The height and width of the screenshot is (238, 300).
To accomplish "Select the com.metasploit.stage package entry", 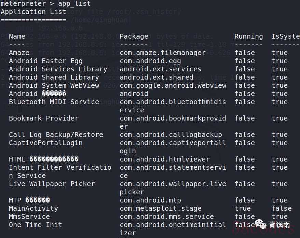I will [161, 208].
